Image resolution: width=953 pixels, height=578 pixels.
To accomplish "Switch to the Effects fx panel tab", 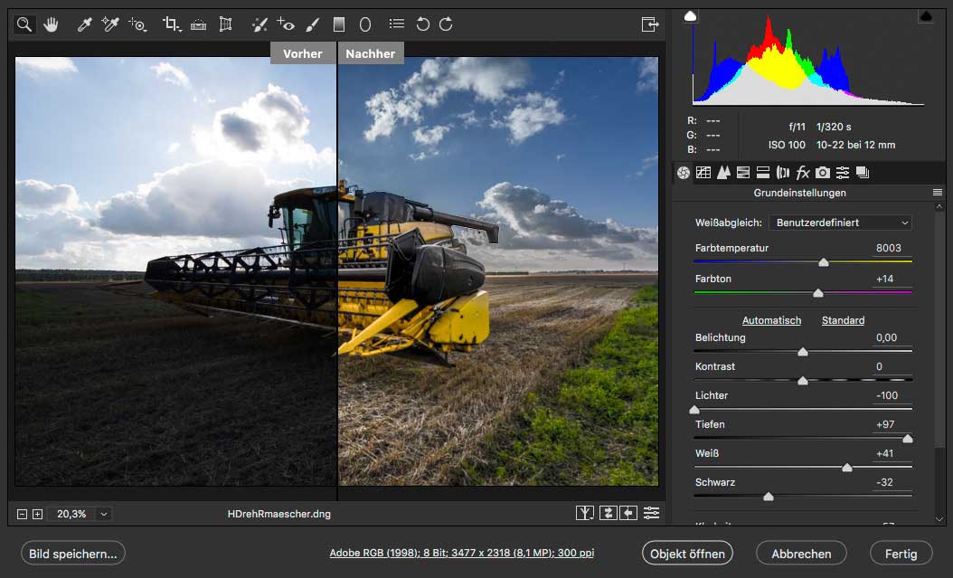I will (802, 173).
